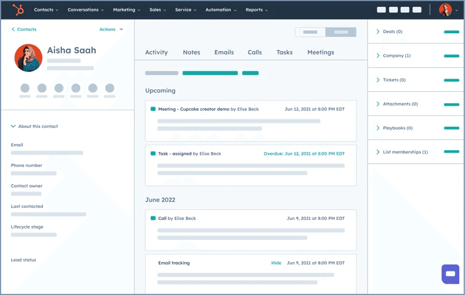Switch to the Meetings tab
This screenshot has width=465, height=295.
(320, 52)
